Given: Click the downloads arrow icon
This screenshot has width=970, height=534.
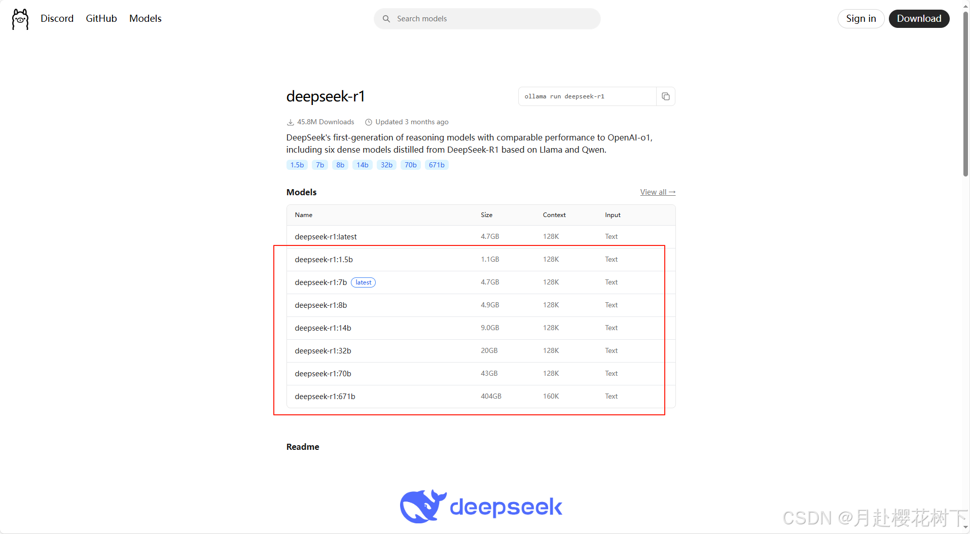Looking at the screenshot, I should [291, 122].
